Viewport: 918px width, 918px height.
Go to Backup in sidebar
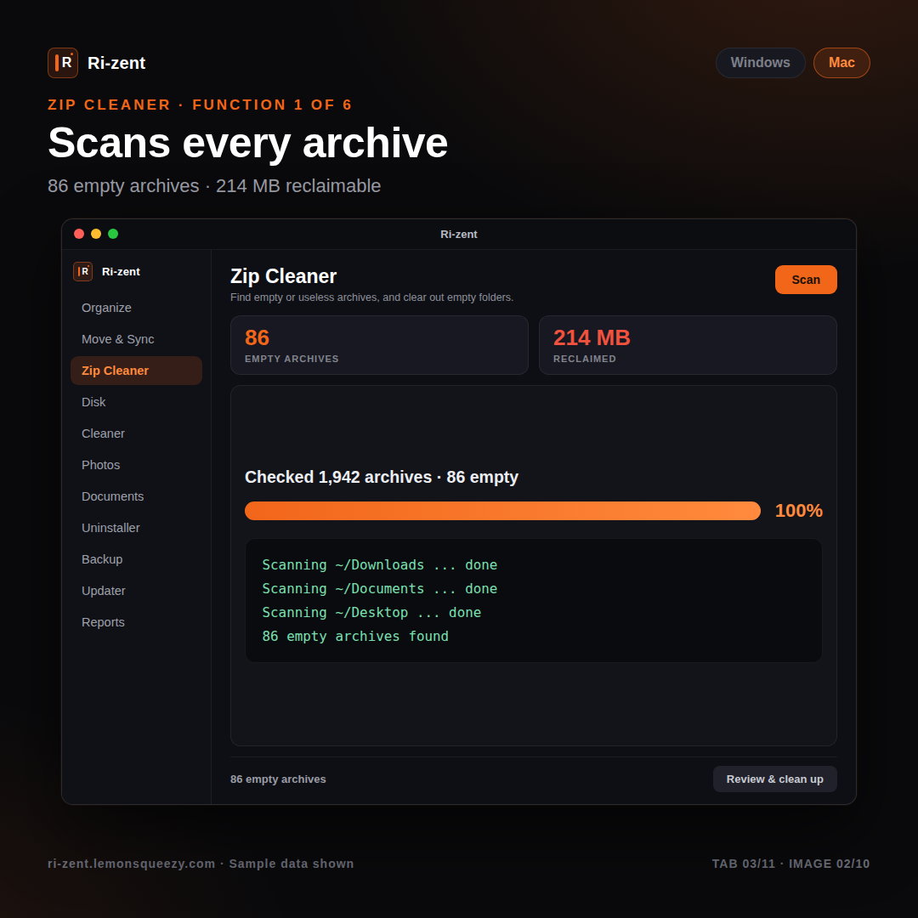136,559
